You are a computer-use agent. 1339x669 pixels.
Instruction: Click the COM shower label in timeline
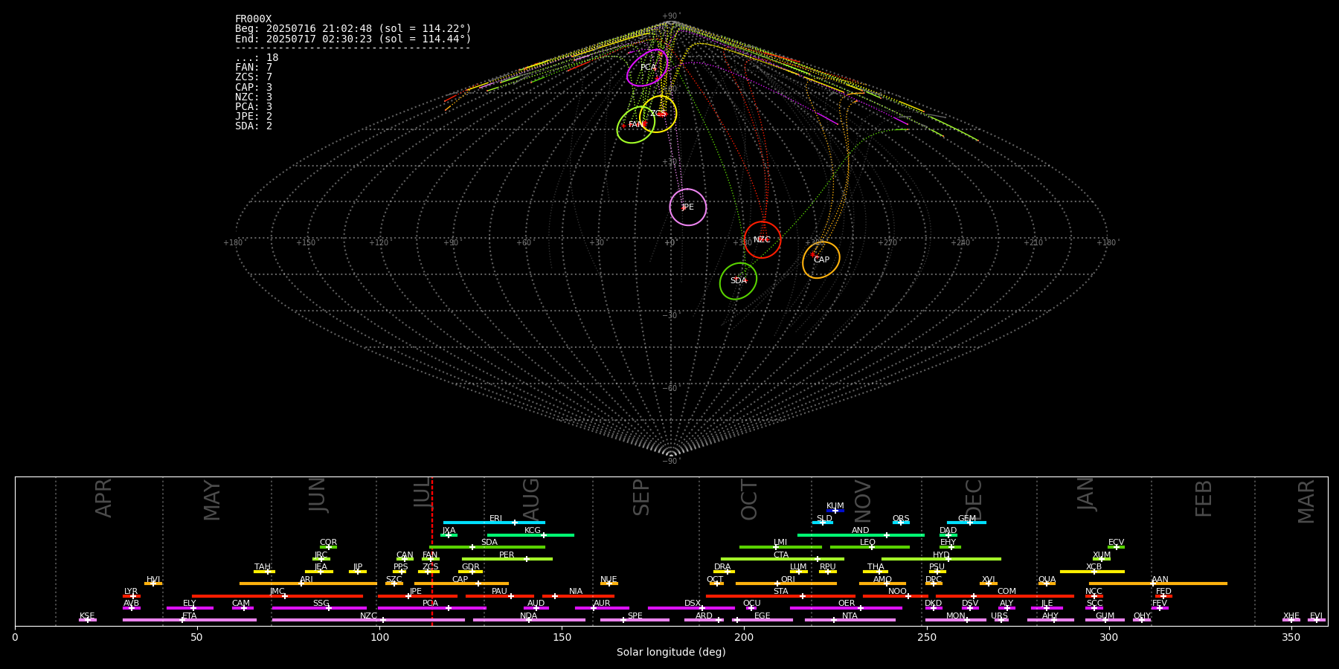tap(1006, 591)
